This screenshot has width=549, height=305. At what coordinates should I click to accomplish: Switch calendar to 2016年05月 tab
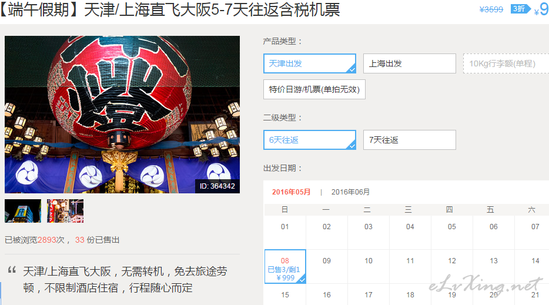tap(292, 192)
